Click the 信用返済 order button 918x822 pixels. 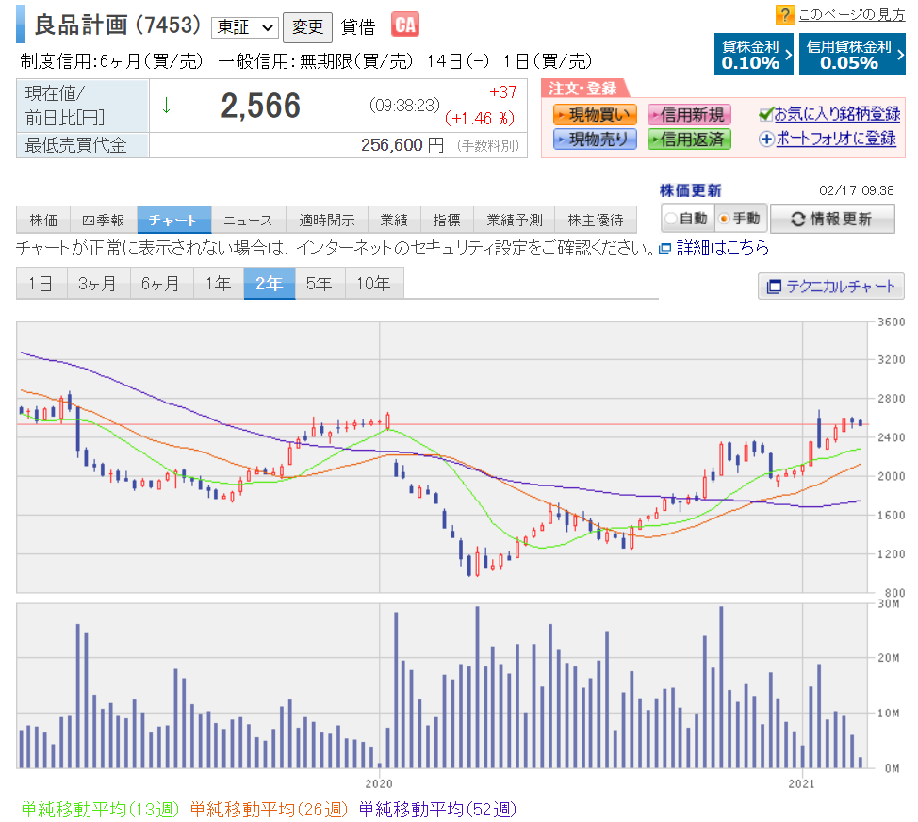click(689, 140)
